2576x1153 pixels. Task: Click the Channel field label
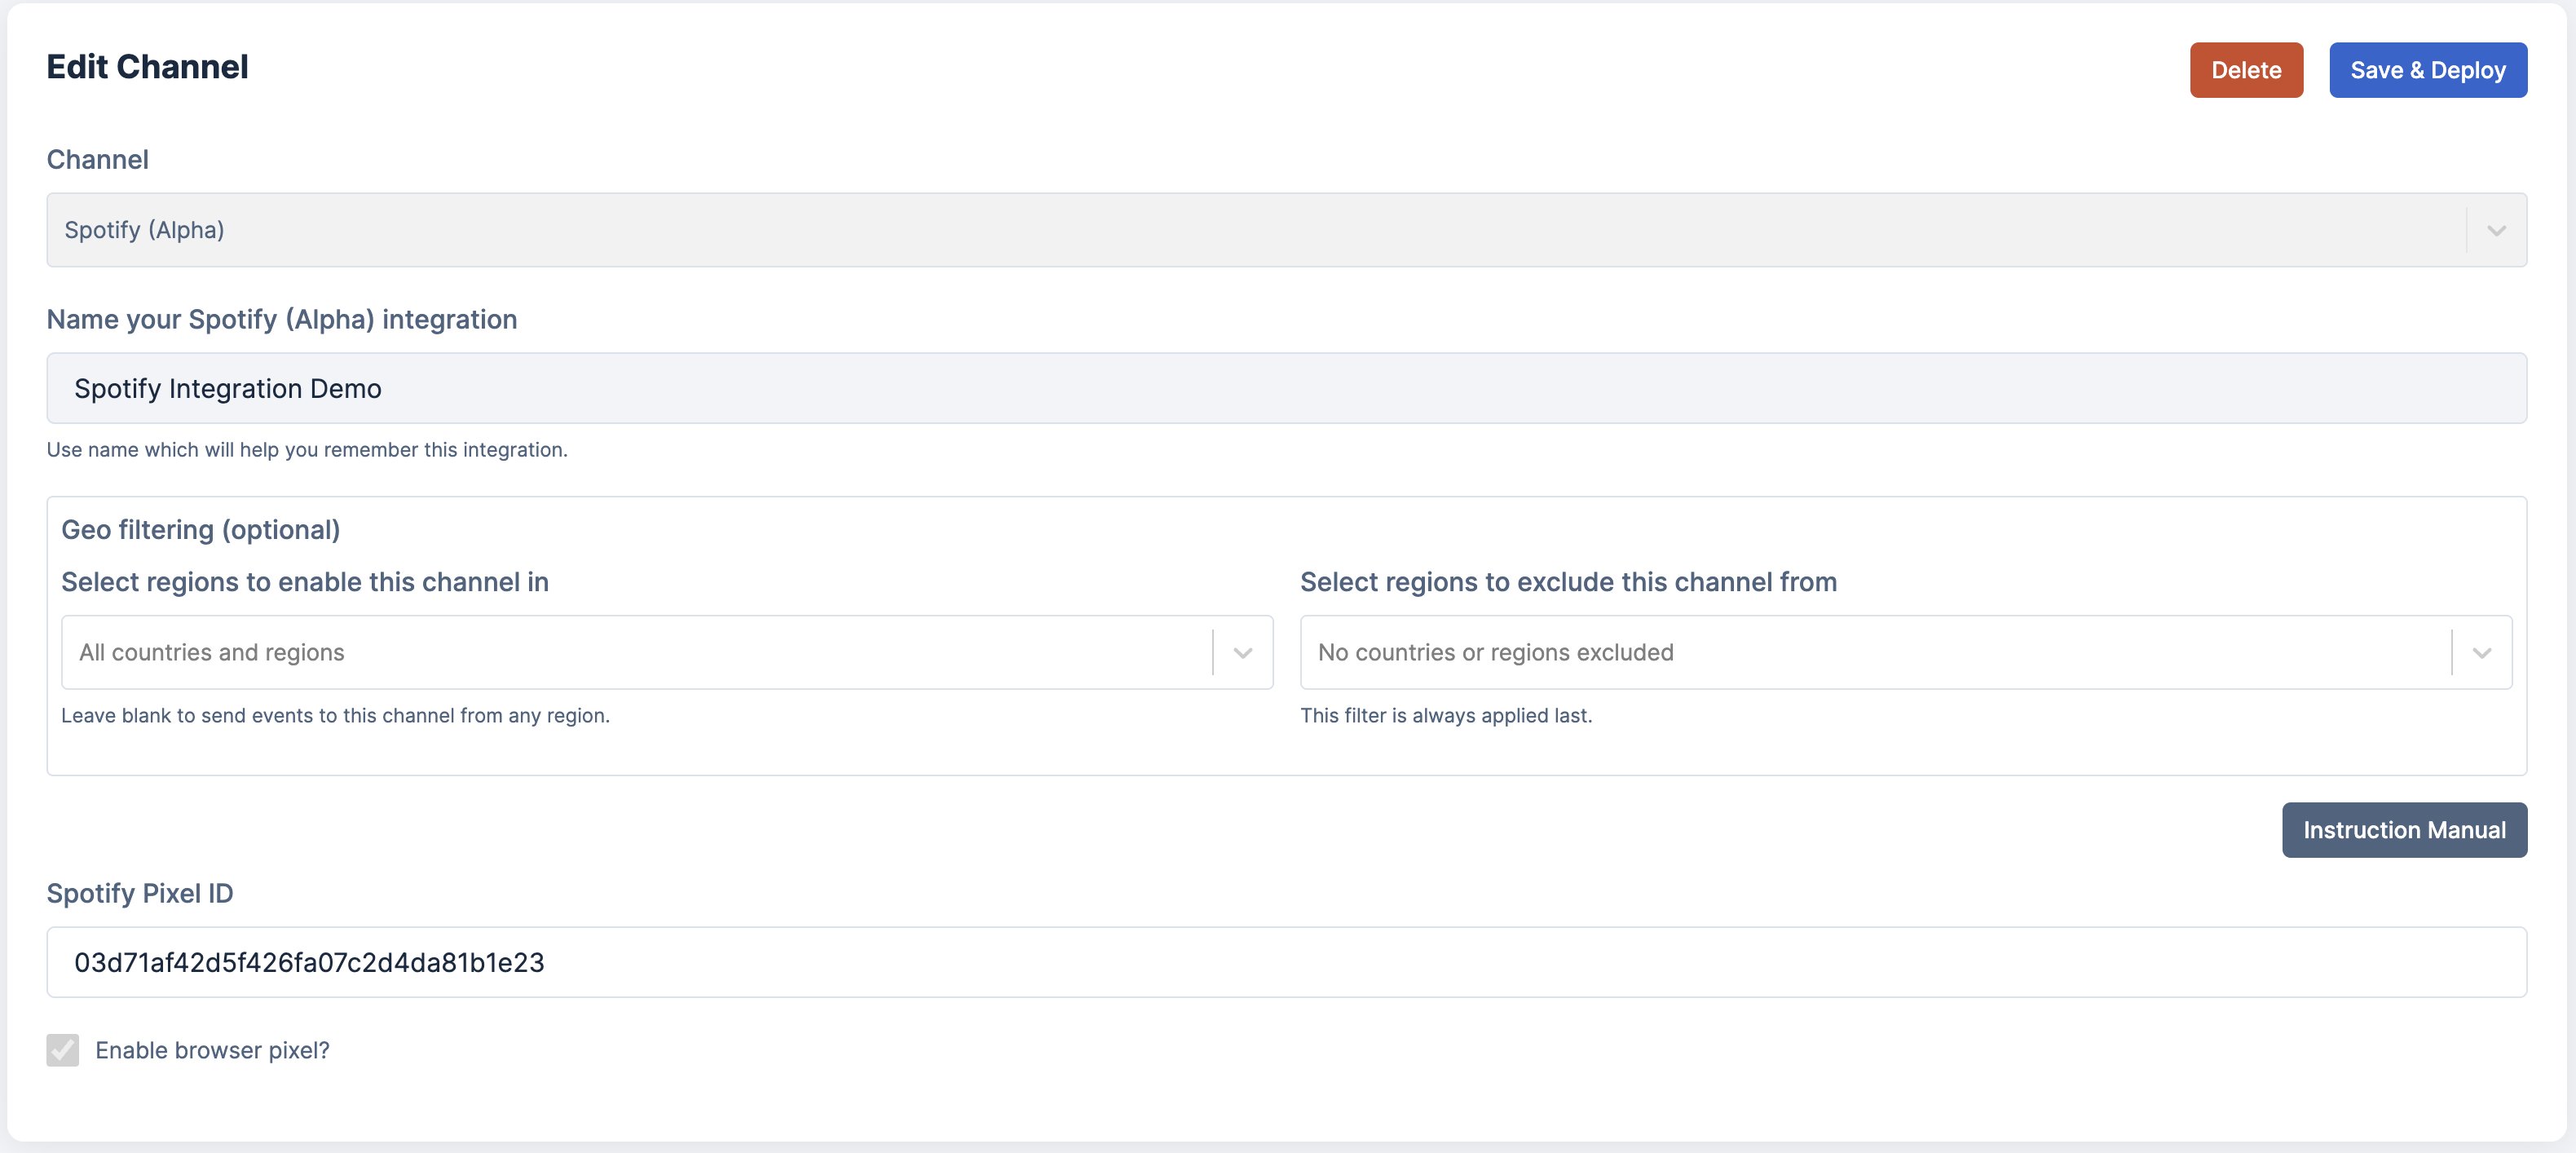pos(98,160)
